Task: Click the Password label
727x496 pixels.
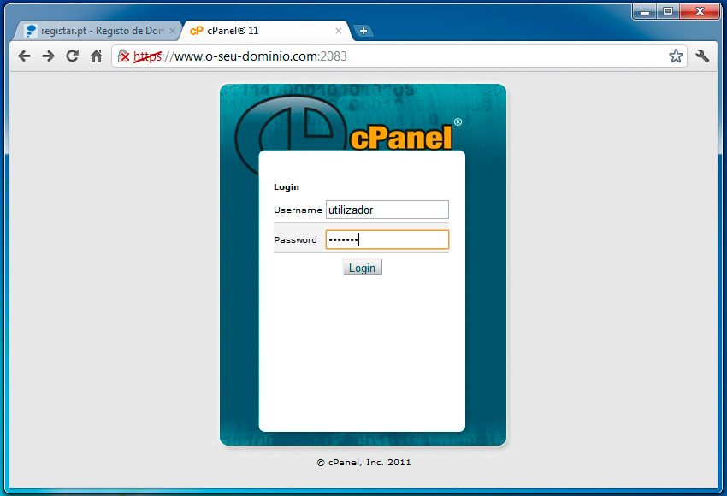Action: click(x=295, y=240)
